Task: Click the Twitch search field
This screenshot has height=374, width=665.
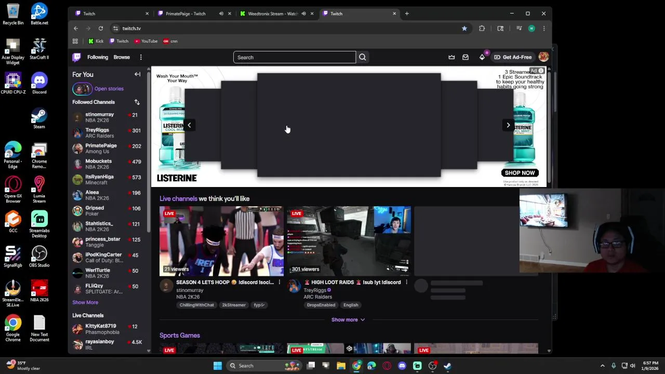Action: [295, 57]
